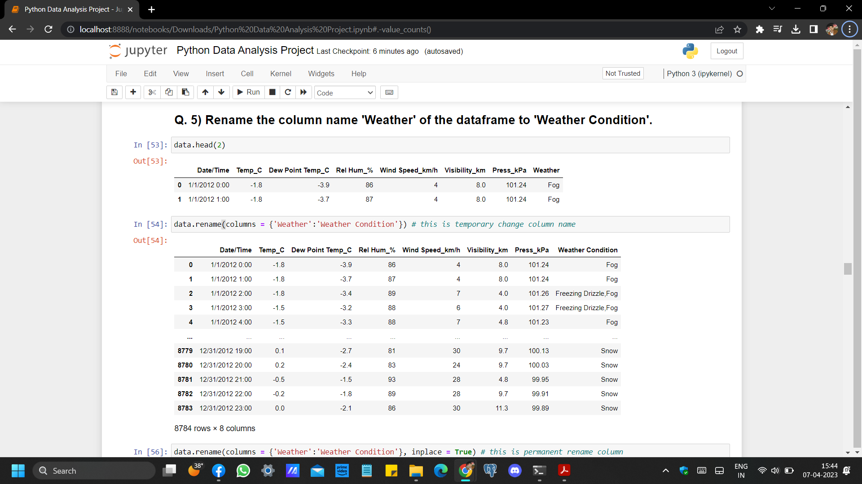The image size is (862, 484).
Task: Click the copy selected cells icon
Action: point(169,92)
